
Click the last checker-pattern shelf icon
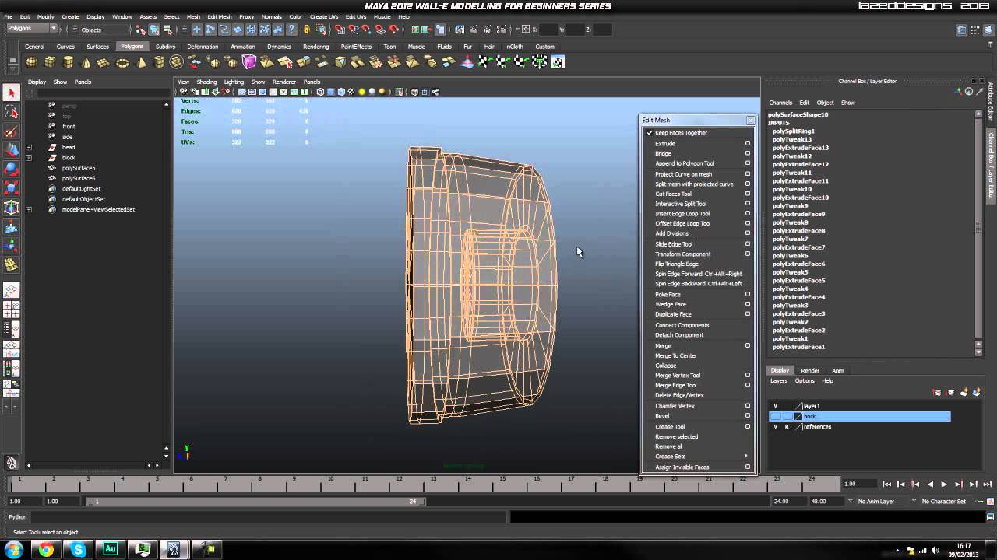[x=558, y=62]
